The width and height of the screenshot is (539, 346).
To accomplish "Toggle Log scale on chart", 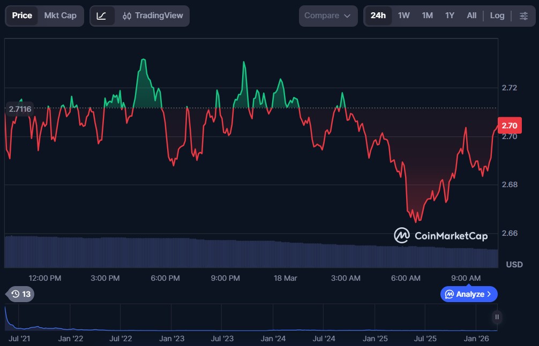I will (497, 16).
